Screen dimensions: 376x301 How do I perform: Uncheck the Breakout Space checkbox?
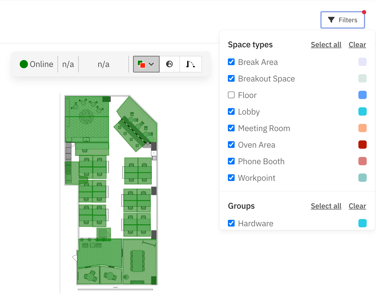tap(231, 79)
